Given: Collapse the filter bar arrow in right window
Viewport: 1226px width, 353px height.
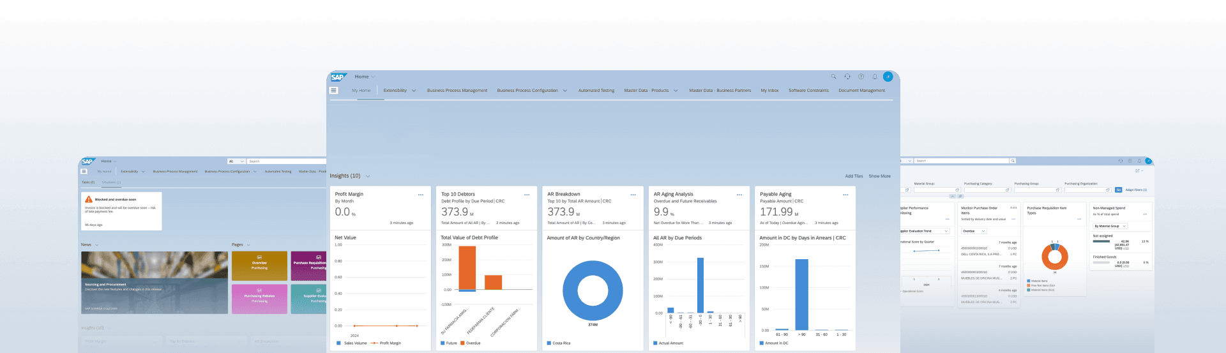Looking at the screenshot, I should 952,197.
